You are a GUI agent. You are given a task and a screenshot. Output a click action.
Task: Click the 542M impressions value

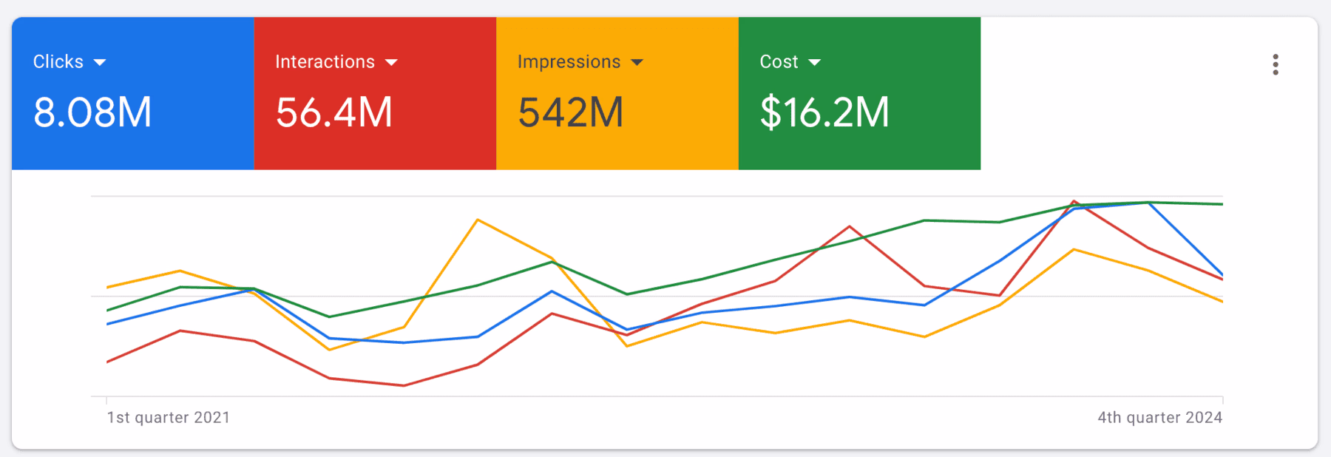[x=571, y=112]
